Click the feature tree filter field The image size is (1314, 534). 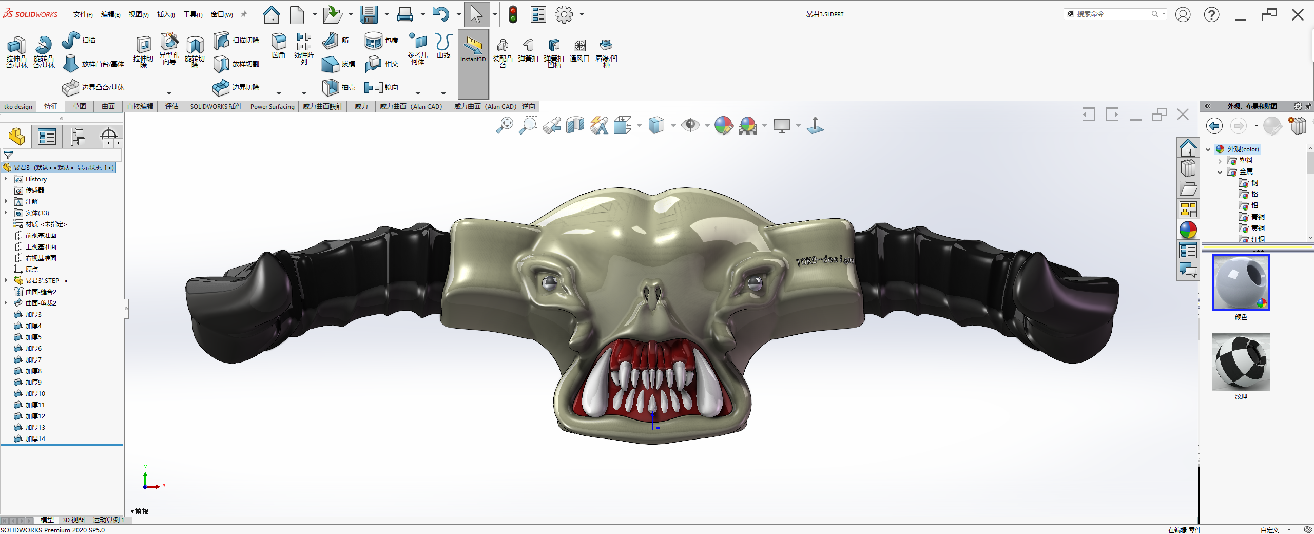pos(63,155)
